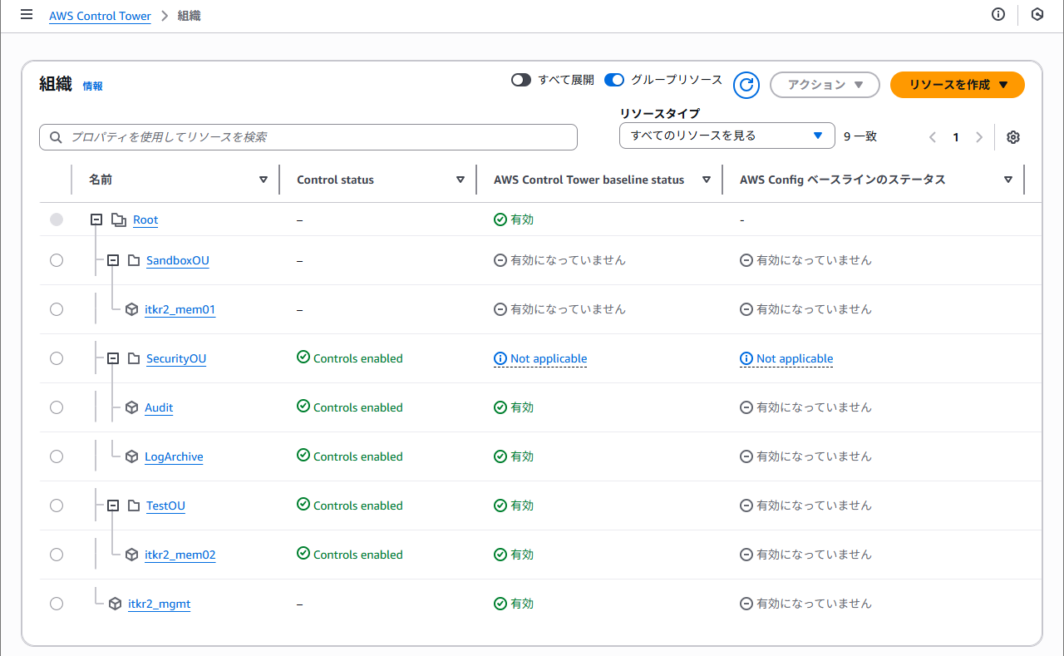Collapse the Root tree node
The width and height of the screenshot is (1064, 656).
click(x=96, y=219)
